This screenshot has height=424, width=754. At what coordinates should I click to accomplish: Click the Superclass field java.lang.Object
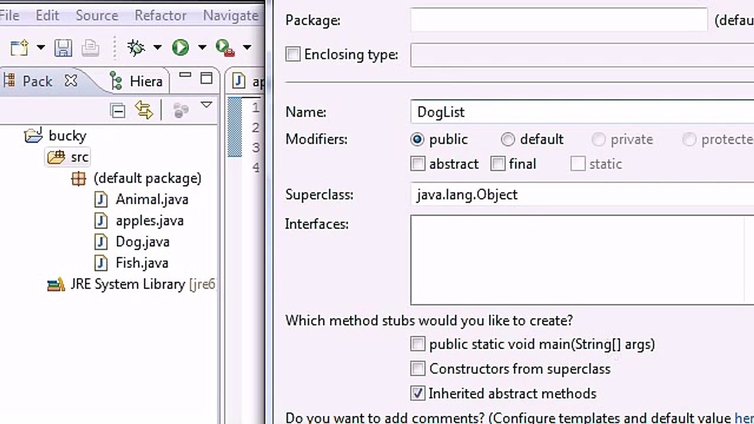click(582, 194)
